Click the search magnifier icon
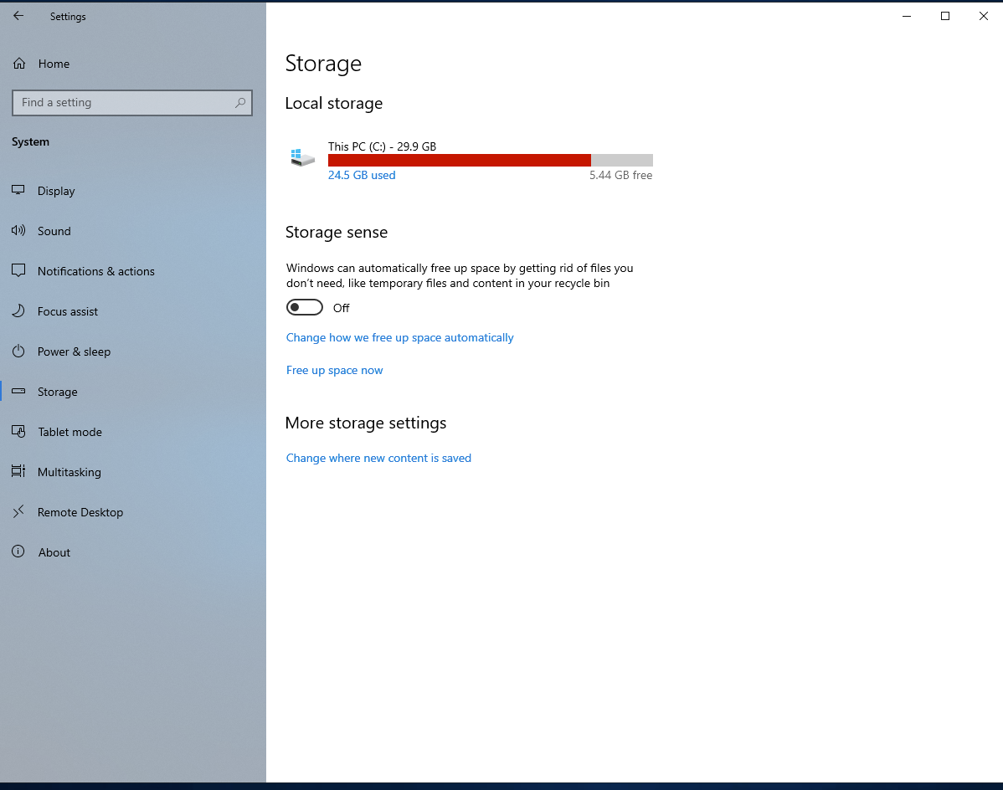This screenshot has height=790, width=1003. point(240,102)
